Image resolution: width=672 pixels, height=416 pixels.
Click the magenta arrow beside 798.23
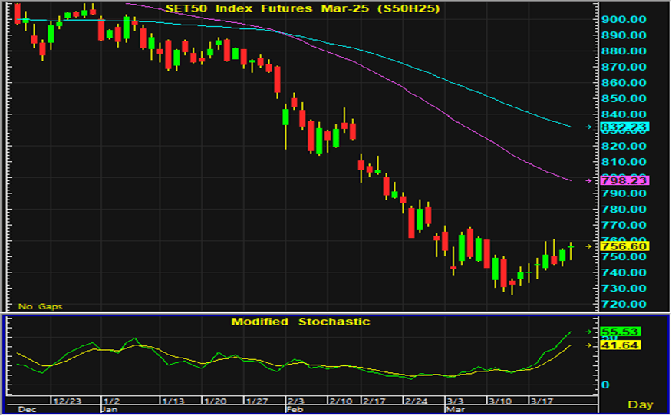point(588,180)
